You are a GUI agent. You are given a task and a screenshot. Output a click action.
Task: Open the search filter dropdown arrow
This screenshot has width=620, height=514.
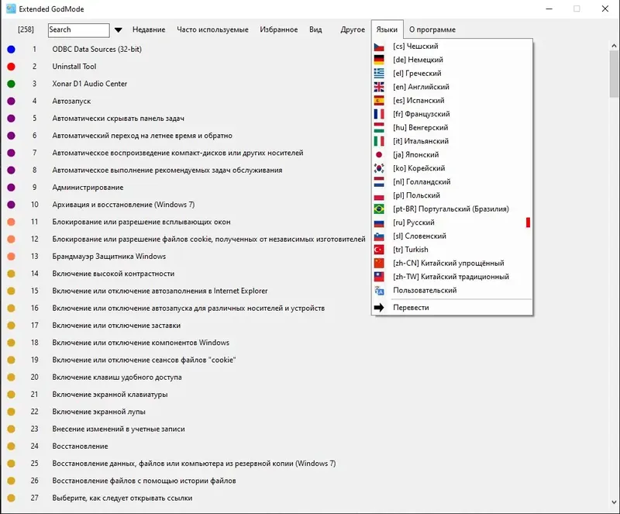pos(120,29)
